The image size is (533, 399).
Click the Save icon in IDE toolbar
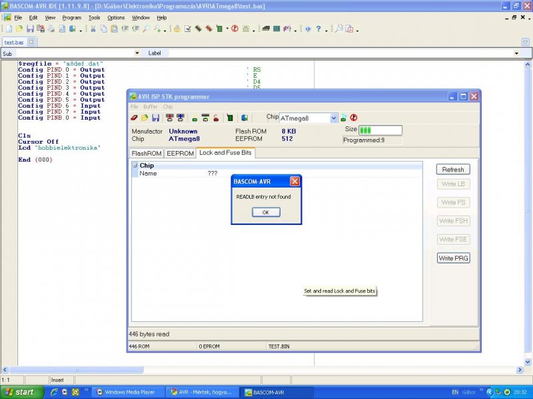(x=30, y=29)
